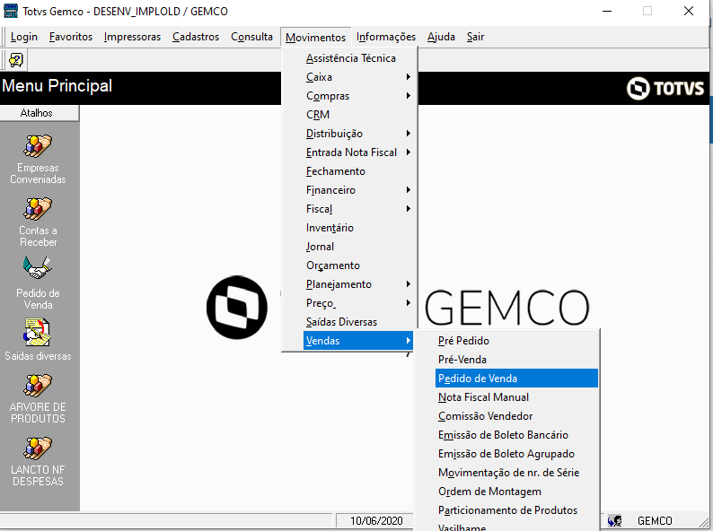
Task: Choose Movimentação de nr. de Série
Action: pyautogui.click(x=516, y=473)
